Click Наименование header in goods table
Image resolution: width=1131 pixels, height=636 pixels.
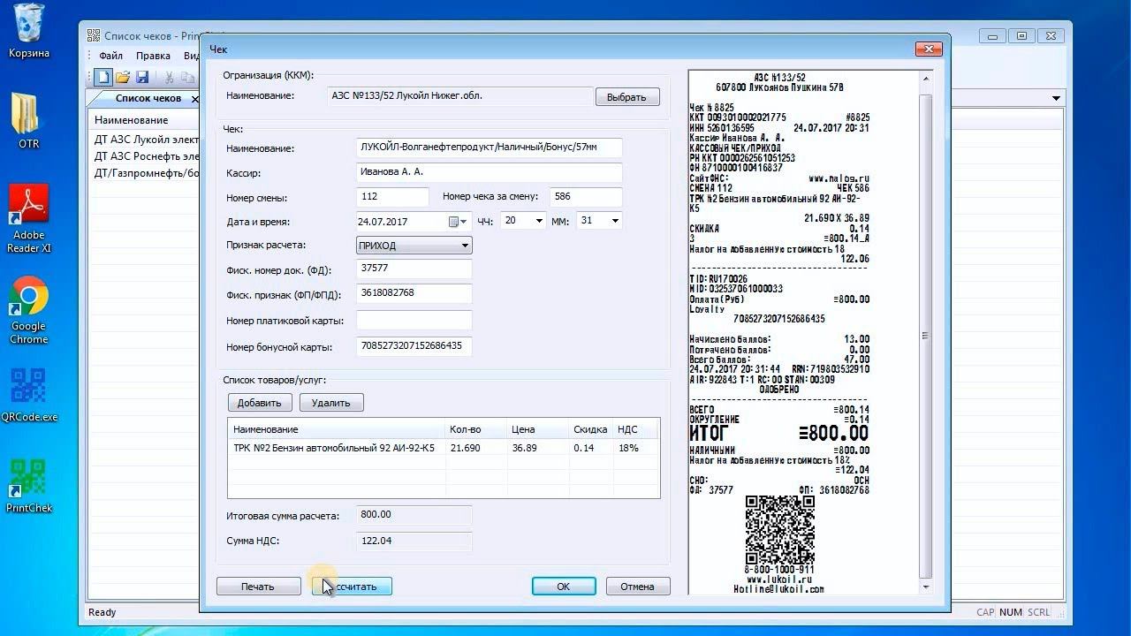(336, 429)
